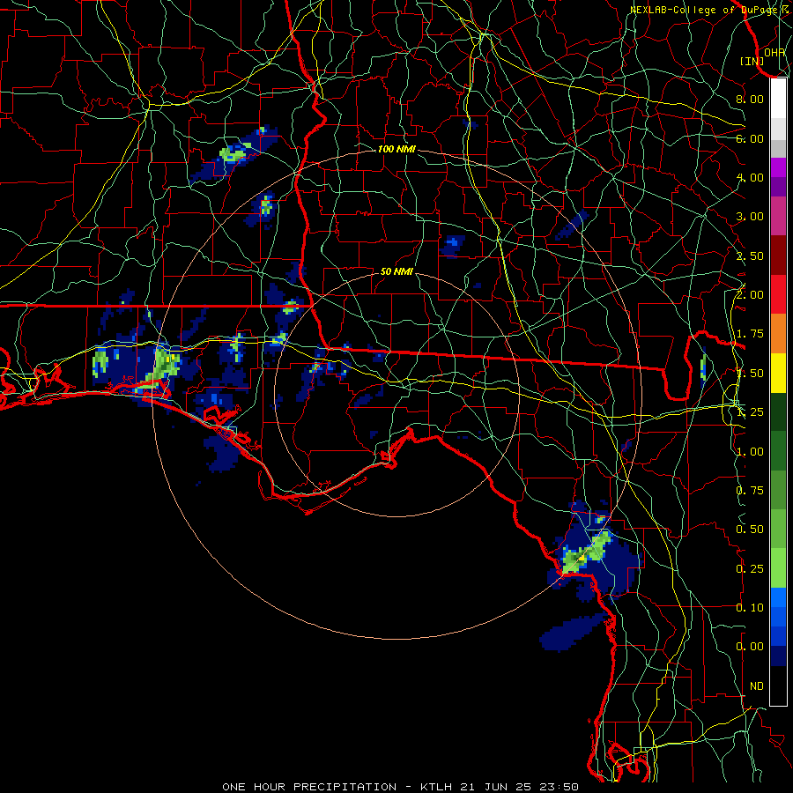Choose the dark maroon legend swatch
Viewport: 793px width, 793px height.
point(778,256)
